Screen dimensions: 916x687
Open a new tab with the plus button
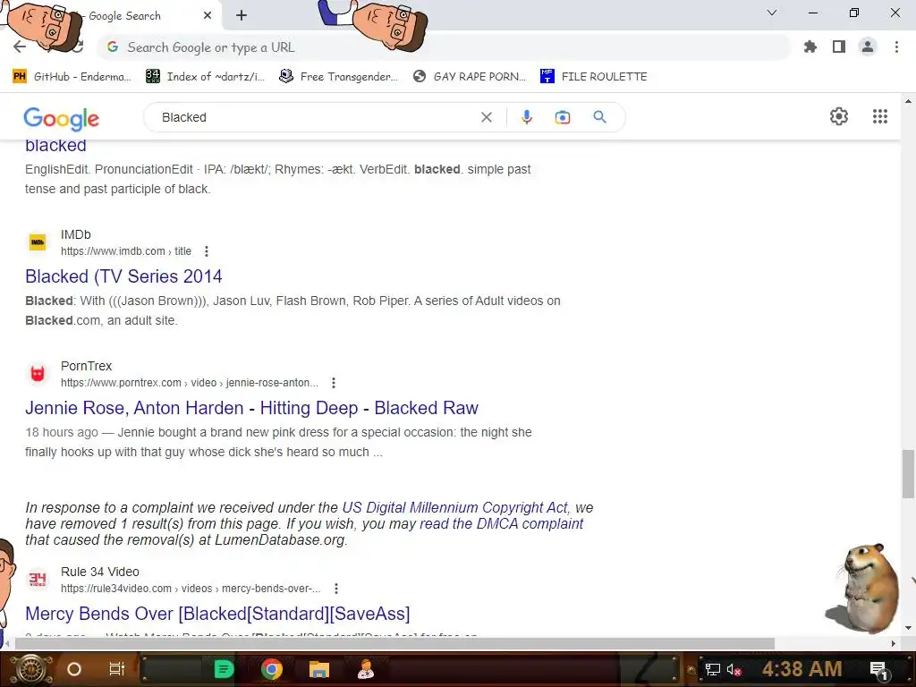point(242,16)
